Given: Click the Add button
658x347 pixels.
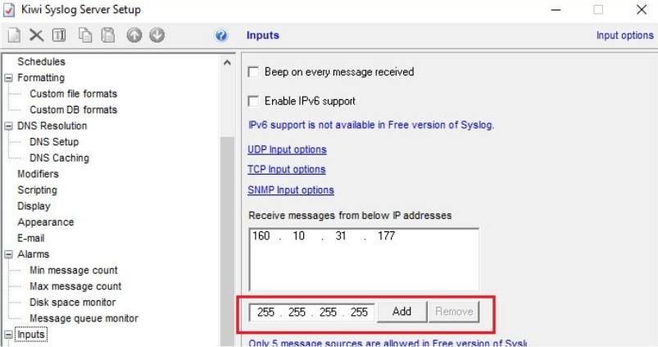Looking at the screenshot, I should point(402,312).
